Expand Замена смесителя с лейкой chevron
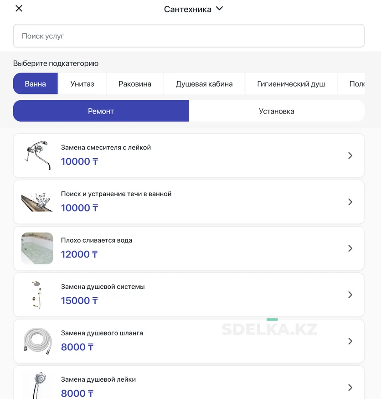The height and width of the screenshot is (399, 381). pyautogui.click(x=350, y=155)
